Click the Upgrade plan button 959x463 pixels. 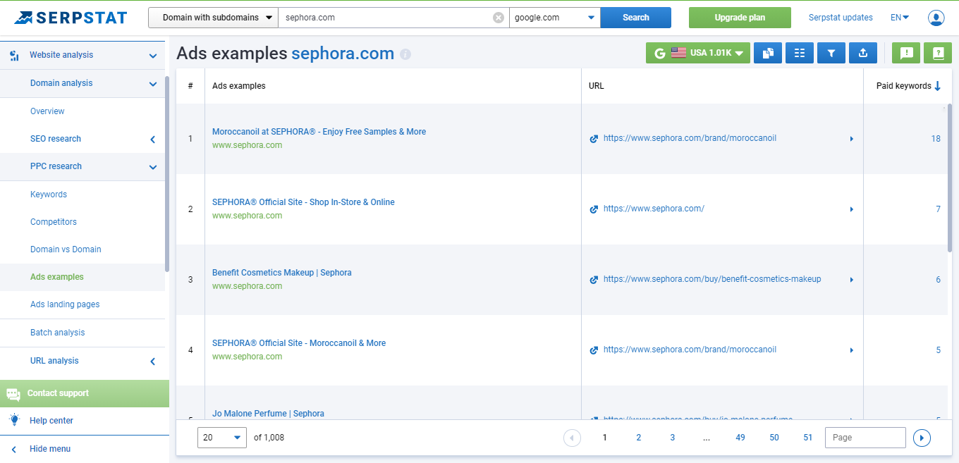tap(740, 18)
